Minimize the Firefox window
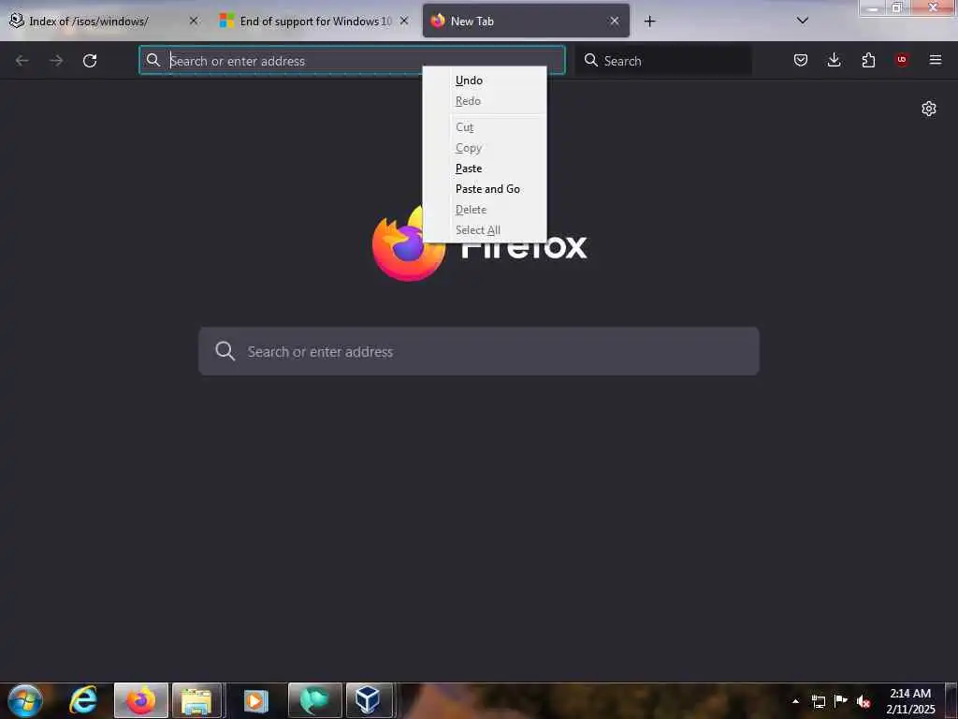This screenshot has width=958, height=719. click(873, 7)
